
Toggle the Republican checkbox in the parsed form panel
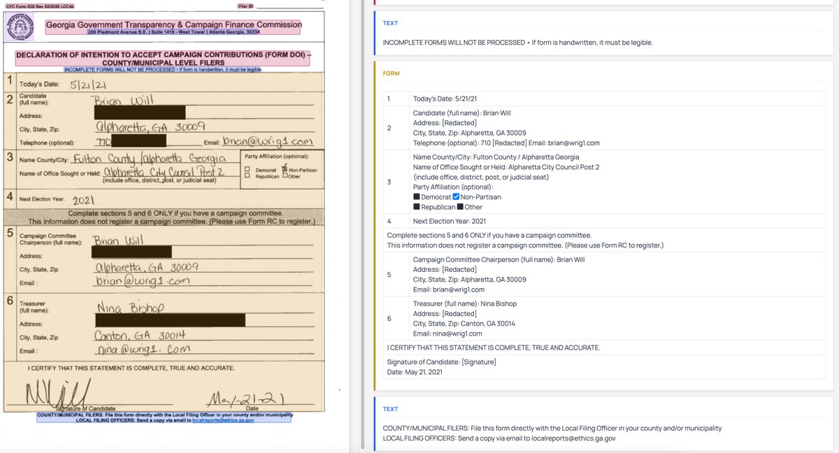click(417, 207)
